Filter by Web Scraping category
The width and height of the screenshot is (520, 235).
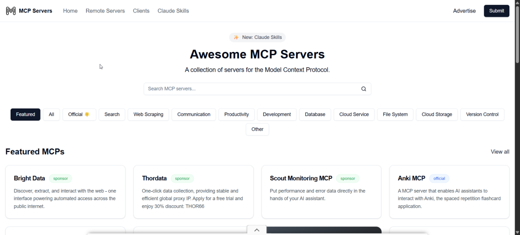[148, 114]
